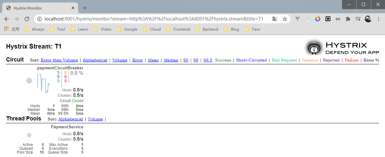Click the green success count 5
Screen dimensions: 385x157
click(58, 73)
